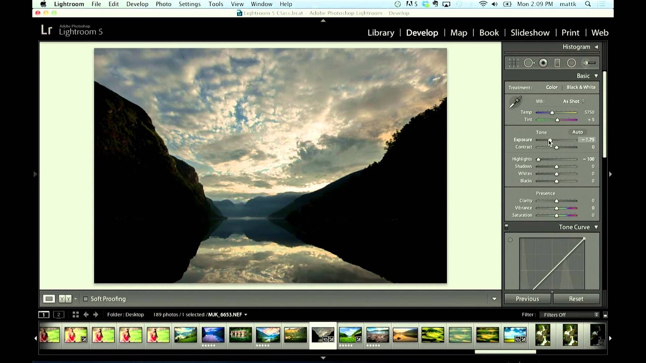
Task: Open Grid view from filmstrip bar
Action: click(75, 315)
